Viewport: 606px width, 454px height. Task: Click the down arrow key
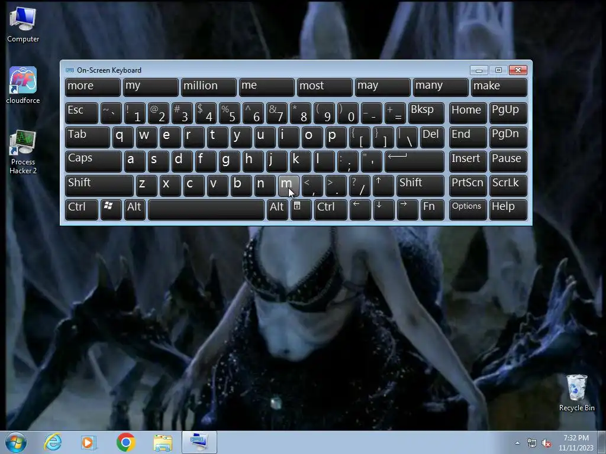[383, 210]
